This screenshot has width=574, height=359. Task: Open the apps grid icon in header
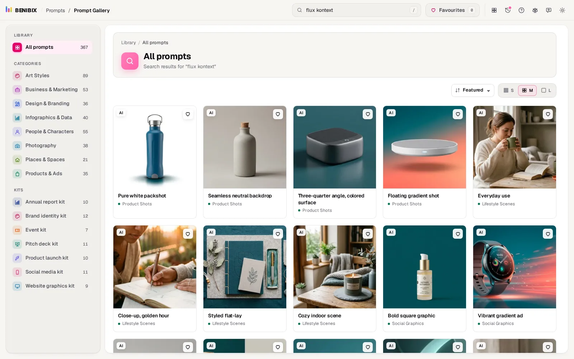tap(494, 10)
